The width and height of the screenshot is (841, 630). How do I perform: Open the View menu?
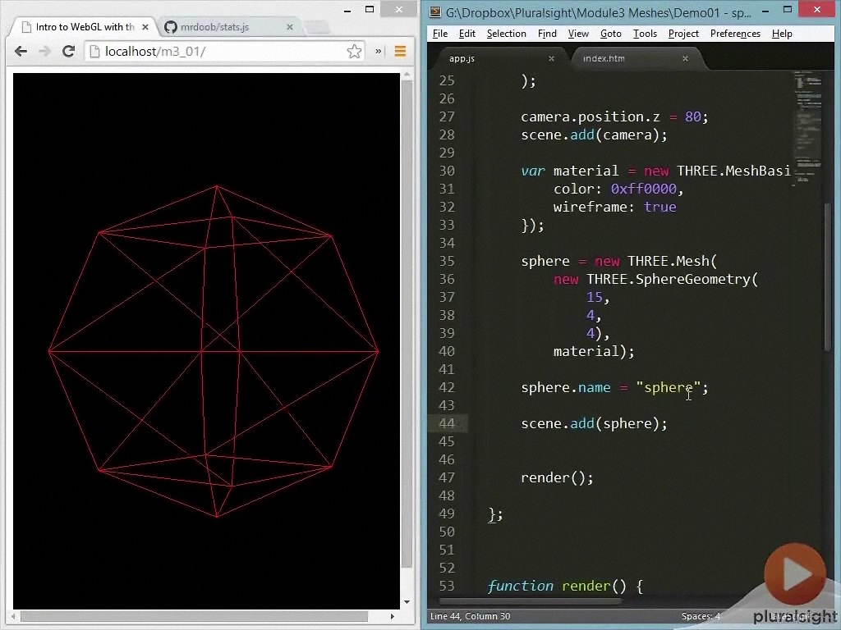pyautogui.click(x=578, y=34)
